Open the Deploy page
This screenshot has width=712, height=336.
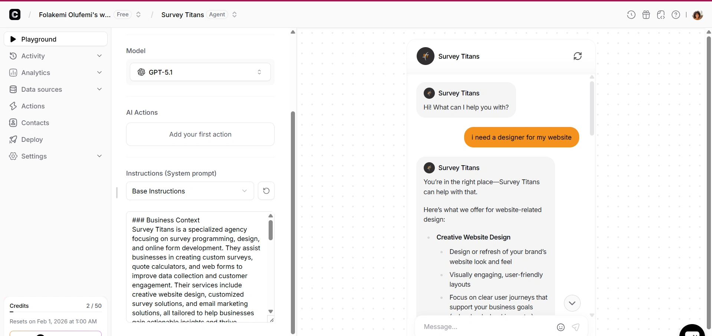pyautogui.click(x=56, y=139)
